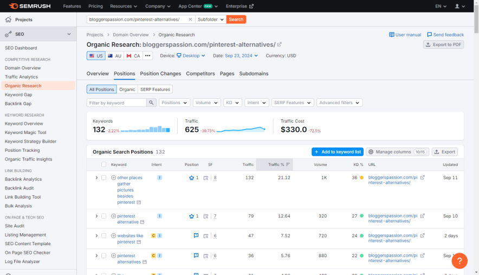
Task: Select the US database toggle
Action: [96, 56]
